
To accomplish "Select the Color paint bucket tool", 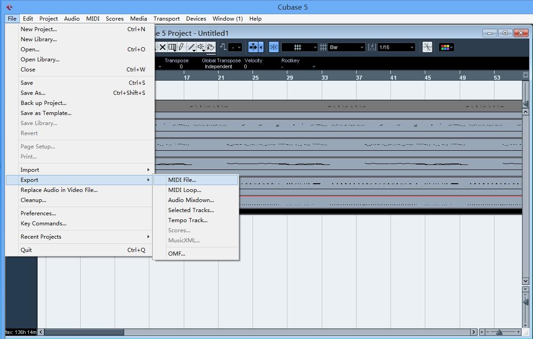I will pyautogui.click(x=211, y=47).
